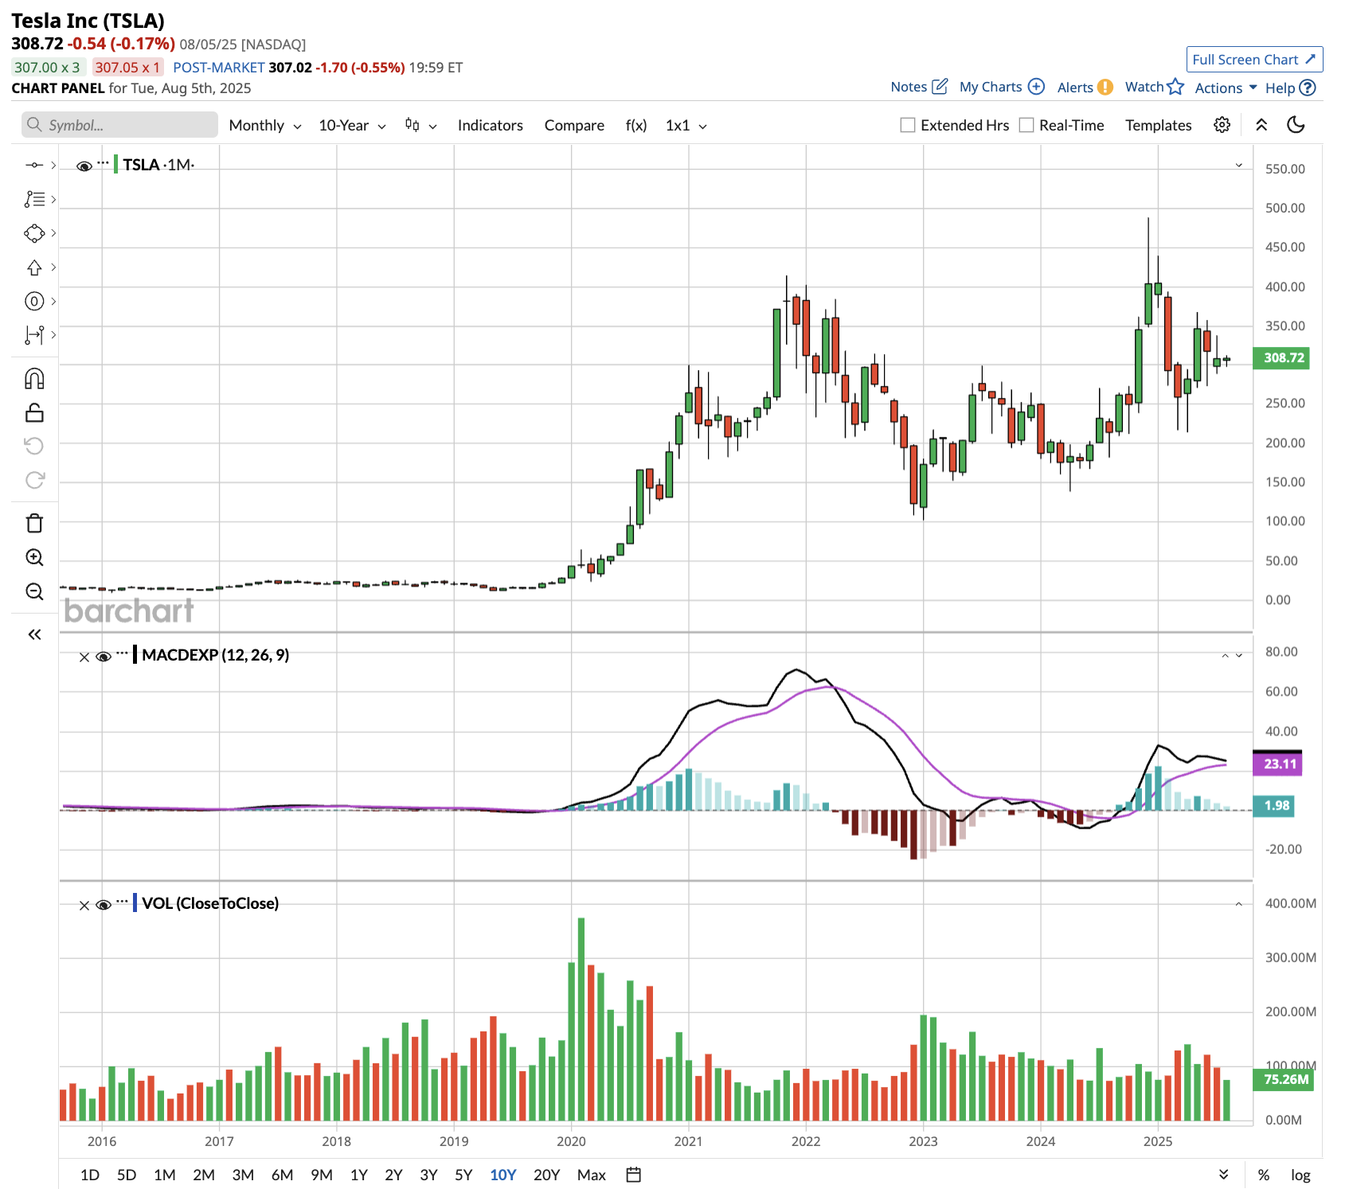
Task: Toggle MACDEXP indicator visibility eye
Action: tap(104, 657)
